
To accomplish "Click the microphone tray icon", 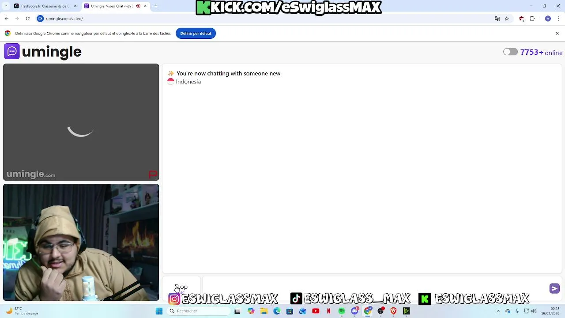I will (x=517, y=311).
